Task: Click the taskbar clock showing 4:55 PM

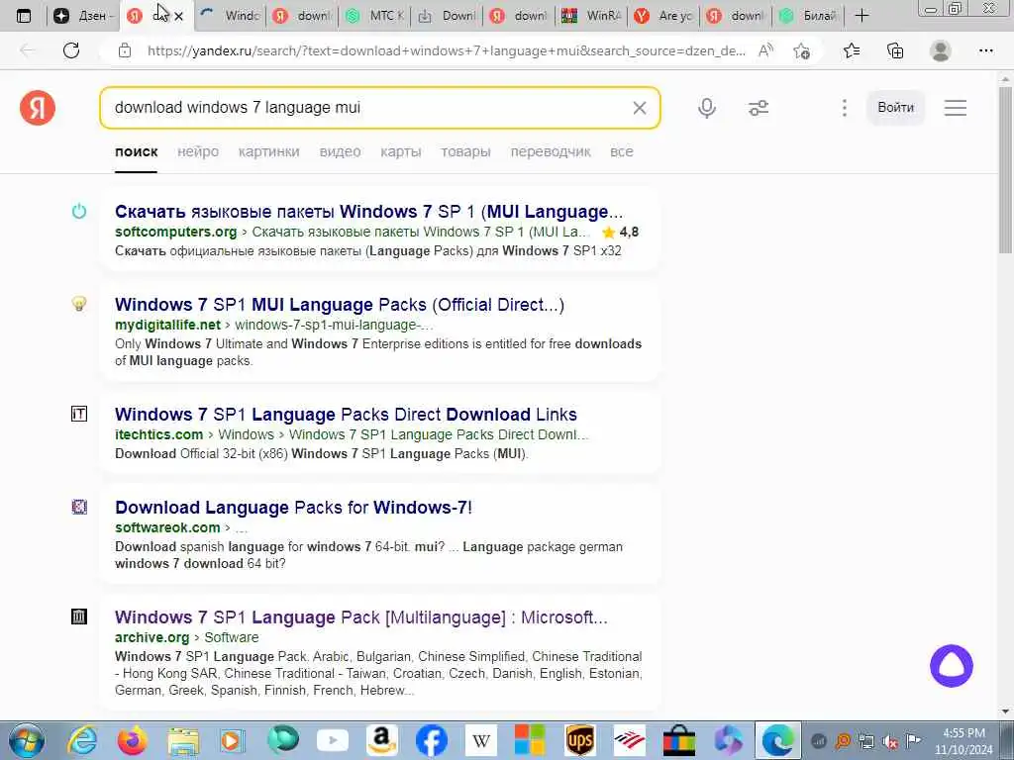Action: [963, 741]
